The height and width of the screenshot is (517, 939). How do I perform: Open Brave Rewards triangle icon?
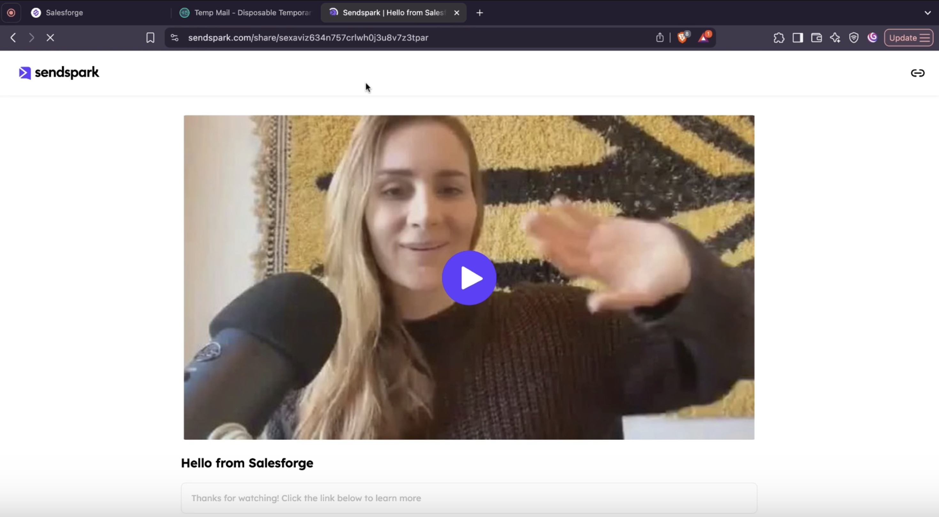tap(704, 37)
